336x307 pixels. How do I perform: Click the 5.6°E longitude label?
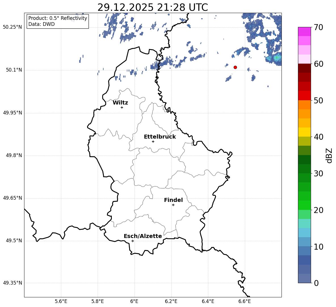point(61,301)
